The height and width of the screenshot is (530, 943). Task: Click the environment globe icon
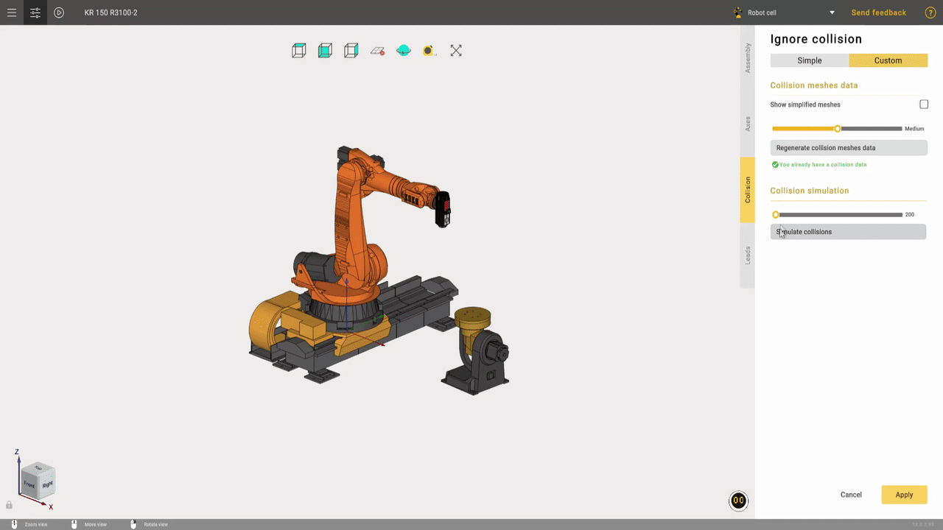tap(403, 50)
